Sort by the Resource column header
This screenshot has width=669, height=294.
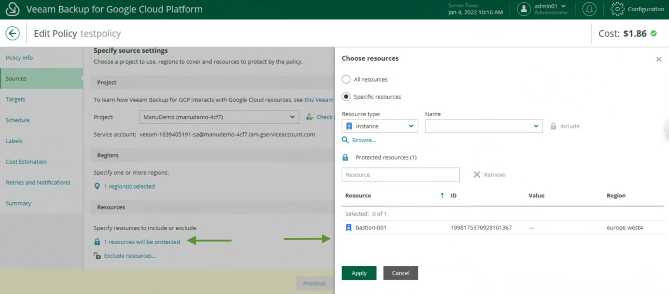coord(358,195)
